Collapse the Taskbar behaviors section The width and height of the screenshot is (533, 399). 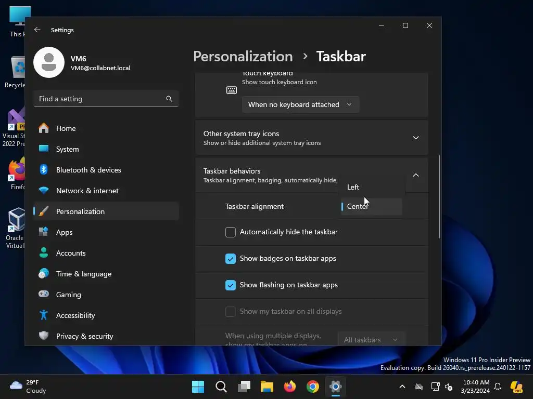(416, 175)
